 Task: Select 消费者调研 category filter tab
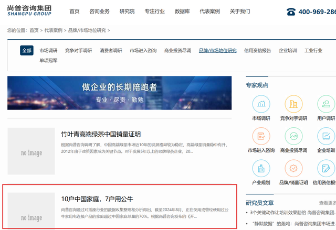[x=111, y=51]
